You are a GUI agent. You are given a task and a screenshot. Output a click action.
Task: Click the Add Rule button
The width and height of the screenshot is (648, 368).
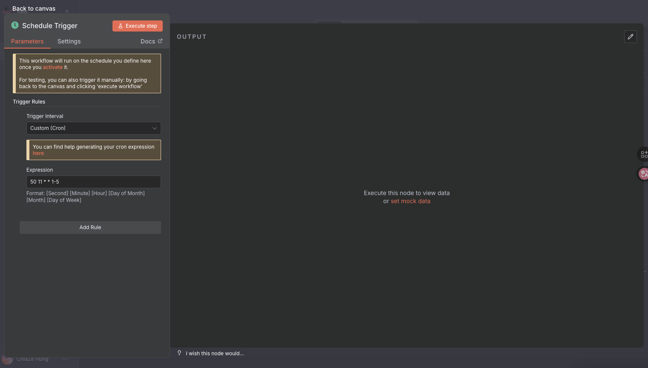tap(90, 227)
